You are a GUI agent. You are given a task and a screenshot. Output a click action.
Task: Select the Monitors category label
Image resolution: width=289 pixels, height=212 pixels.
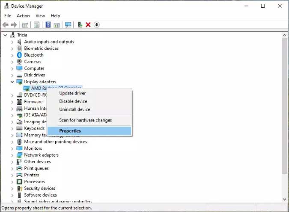point(33,148)
